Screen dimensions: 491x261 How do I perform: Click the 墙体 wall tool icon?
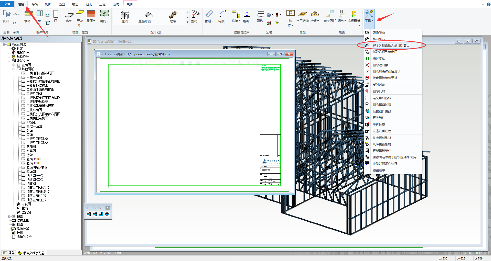coord(28,13)
